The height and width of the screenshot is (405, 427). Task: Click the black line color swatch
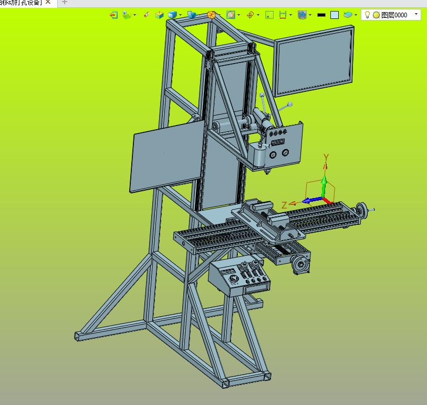click(x=321, y=15)
